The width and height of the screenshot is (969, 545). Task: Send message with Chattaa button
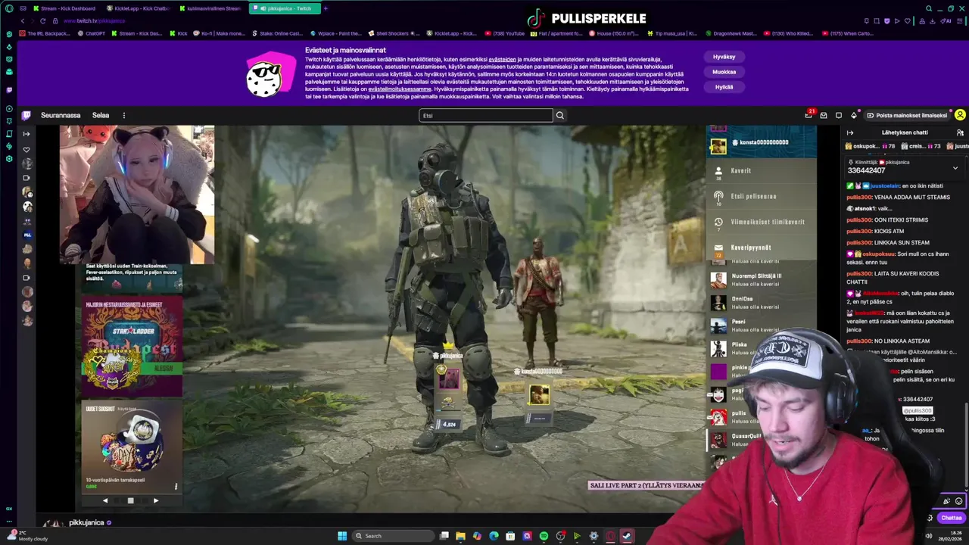click(951, 518)
